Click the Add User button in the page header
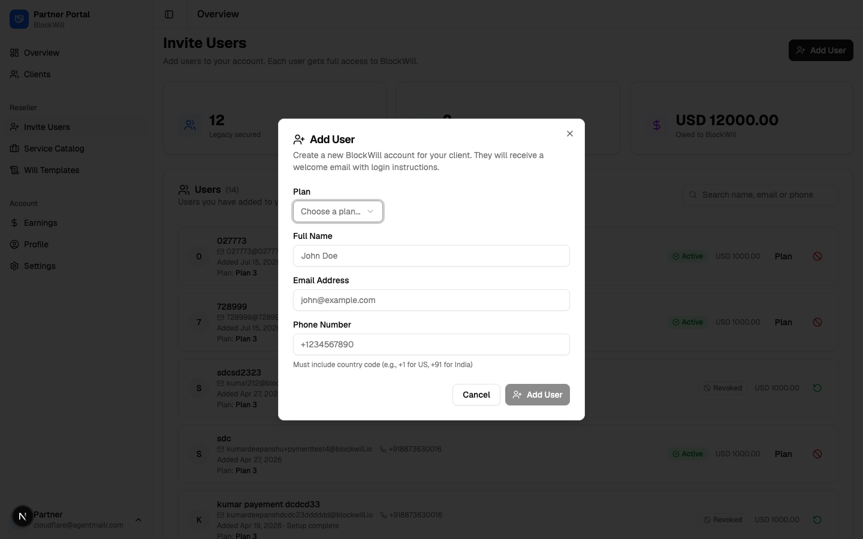The image size is (863, 539). (821, 50)
